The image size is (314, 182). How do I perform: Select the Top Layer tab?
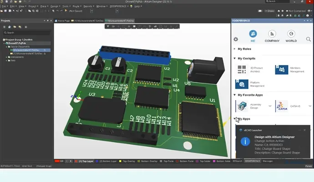pos(86,161)
